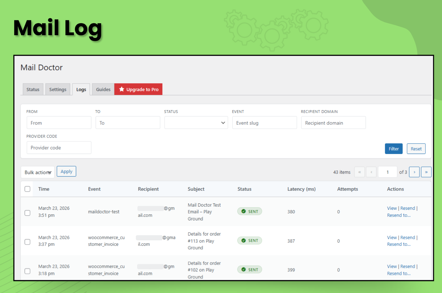Go to previous page with left arrow
Image resolution: width=442 pixels, height=293 pixels.
371,172
